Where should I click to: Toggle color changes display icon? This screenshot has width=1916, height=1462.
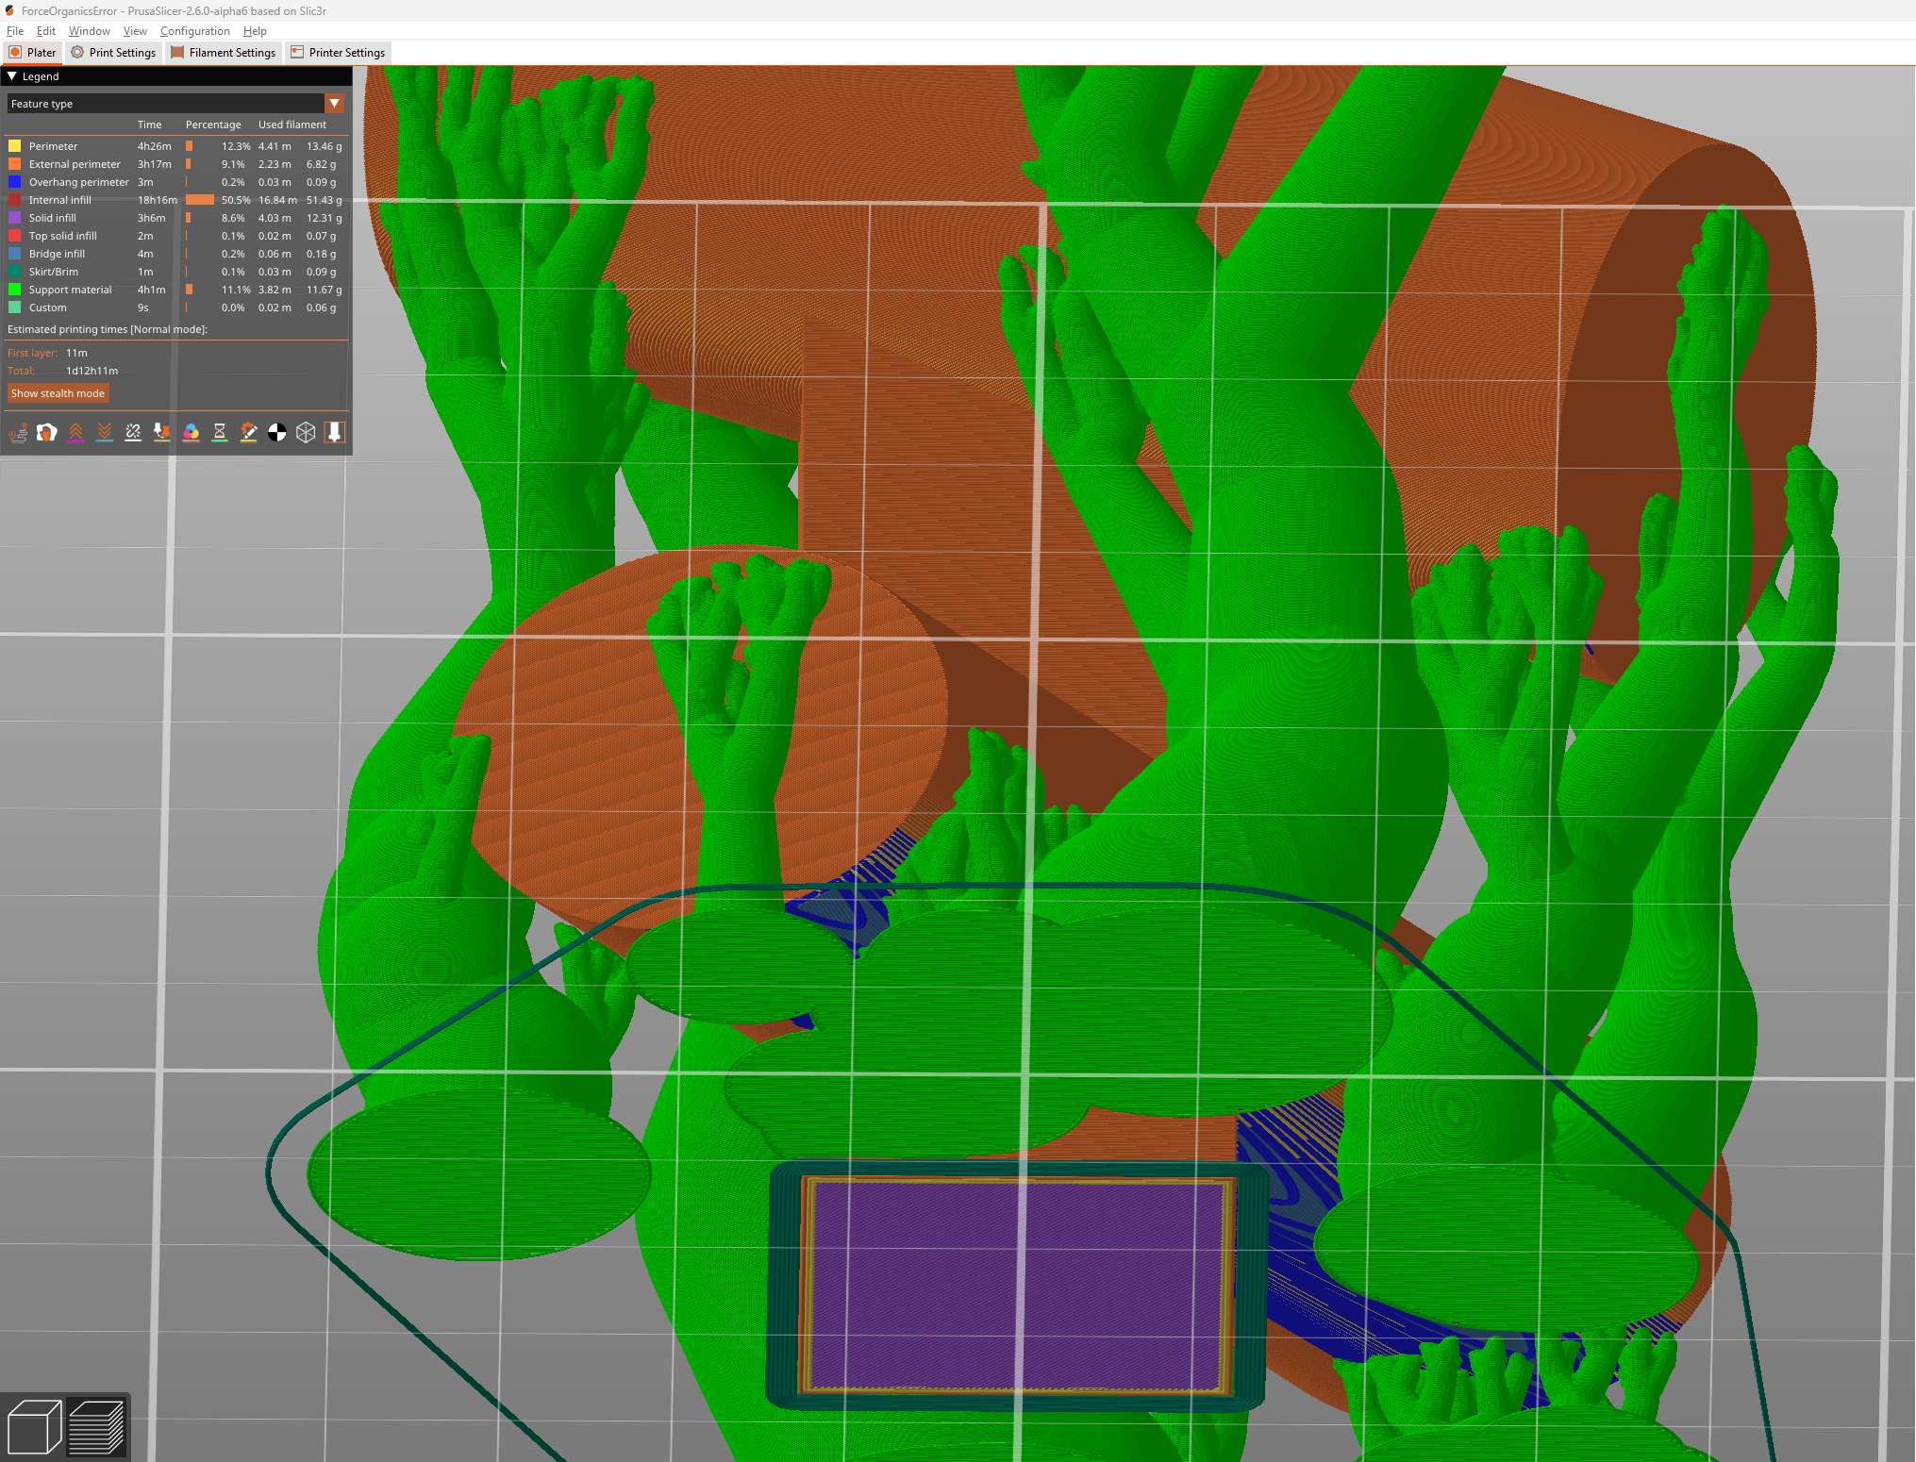192,432
